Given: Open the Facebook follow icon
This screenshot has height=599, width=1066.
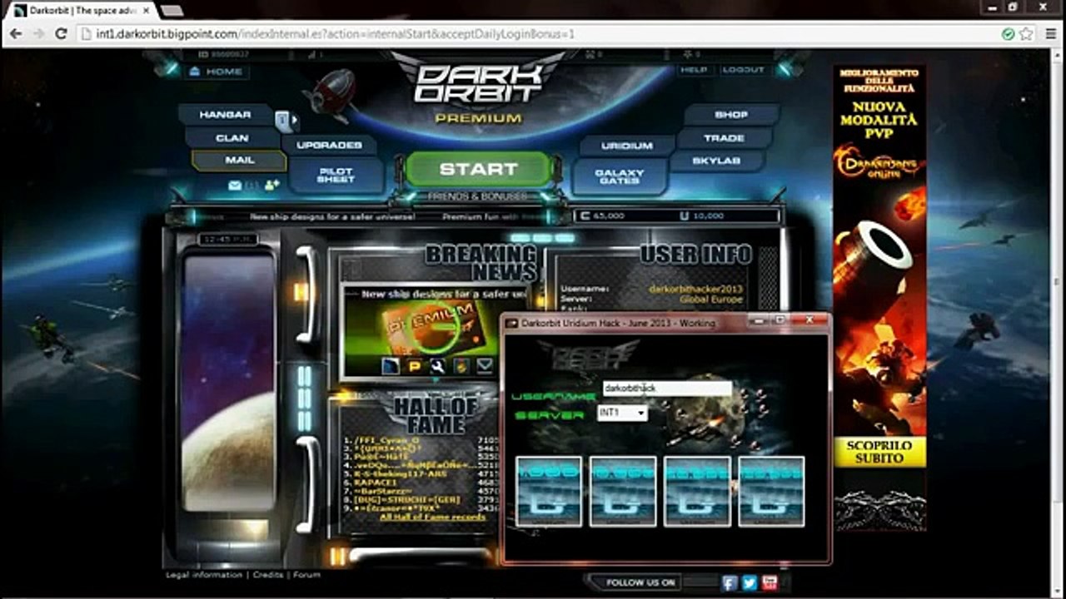Looking at the screenshot, I should point(730,582).
